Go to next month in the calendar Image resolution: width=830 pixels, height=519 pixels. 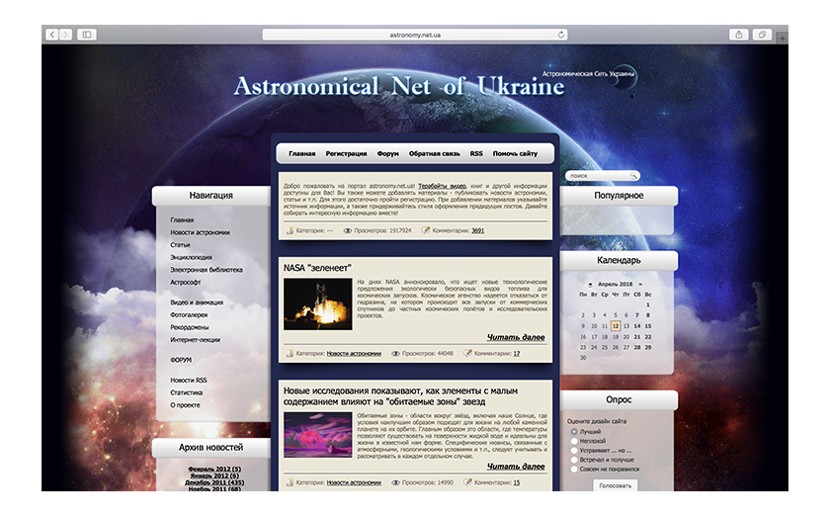point(640,285)
